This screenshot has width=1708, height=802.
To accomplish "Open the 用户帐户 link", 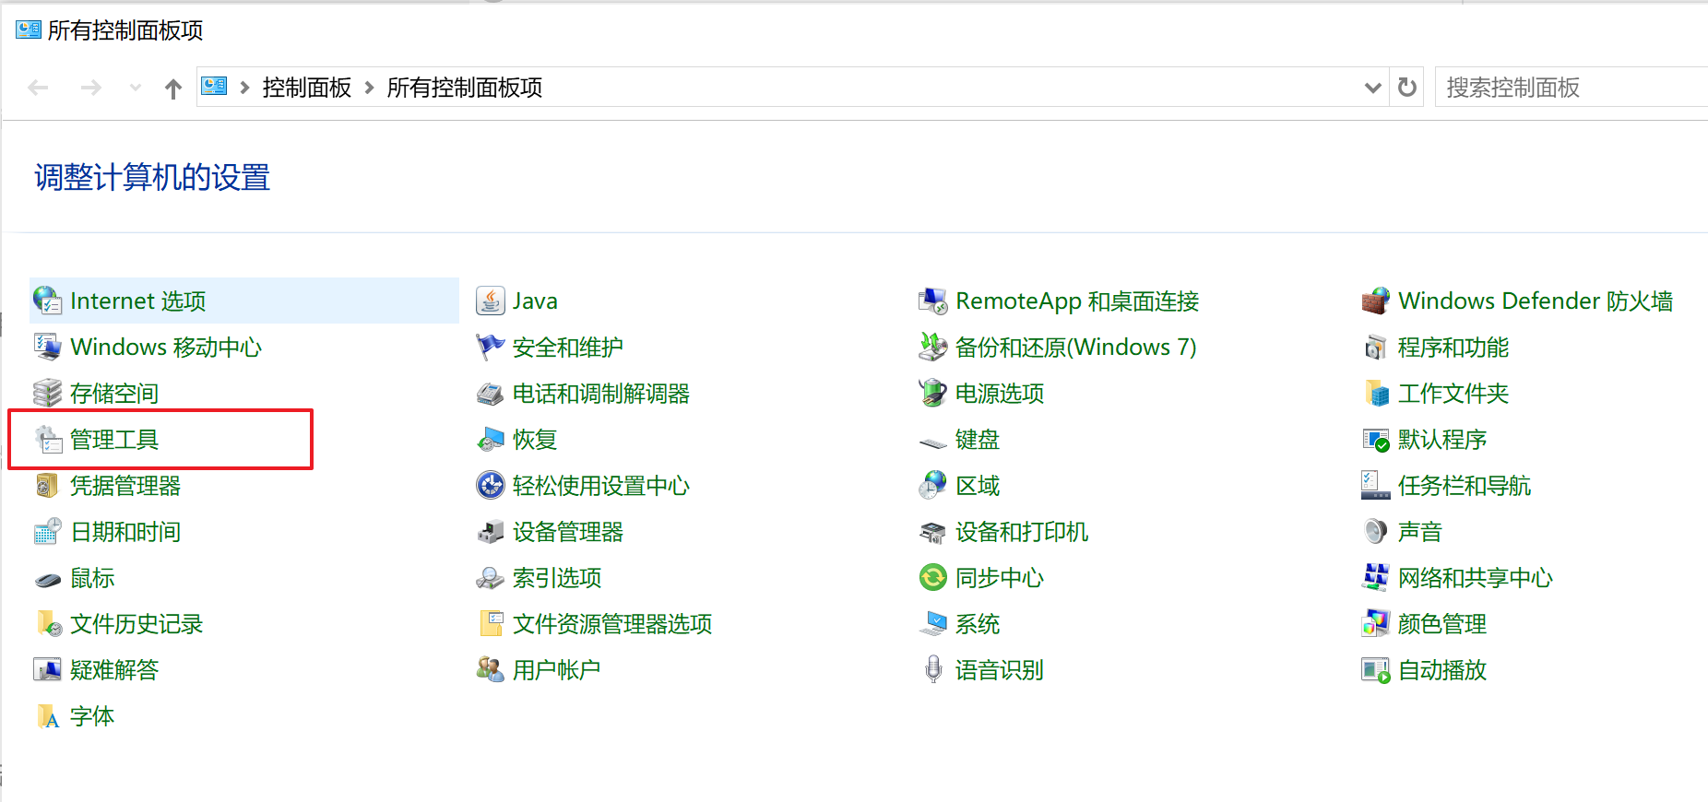I will click(557, 670).
